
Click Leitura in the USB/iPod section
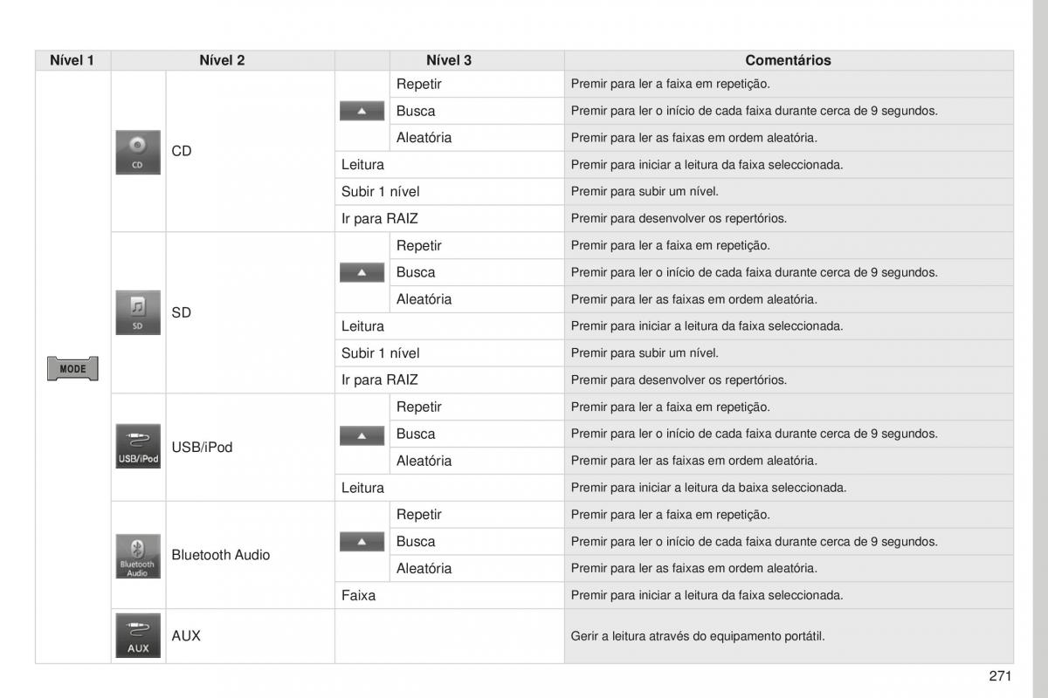click(362, 488)
